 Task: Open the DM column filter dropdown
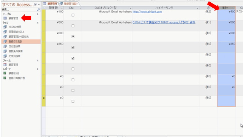pos(80,8)
